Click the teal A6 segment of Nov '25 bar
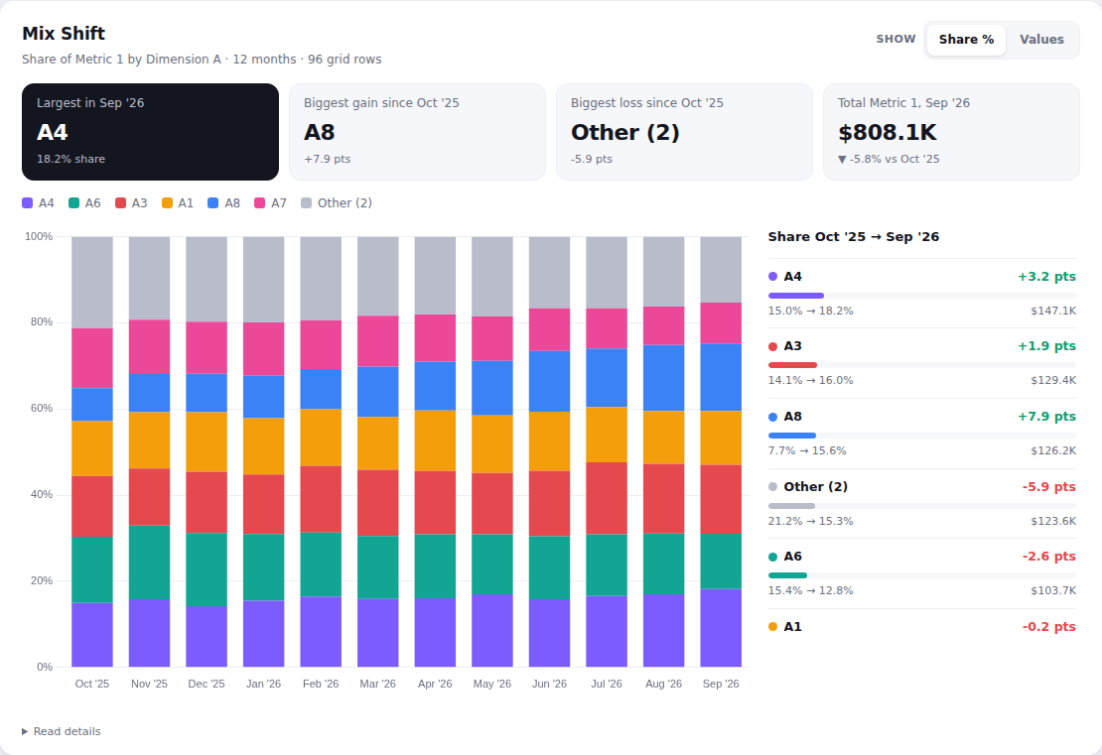Screen dimensions: 1102x755 [149, 562]
